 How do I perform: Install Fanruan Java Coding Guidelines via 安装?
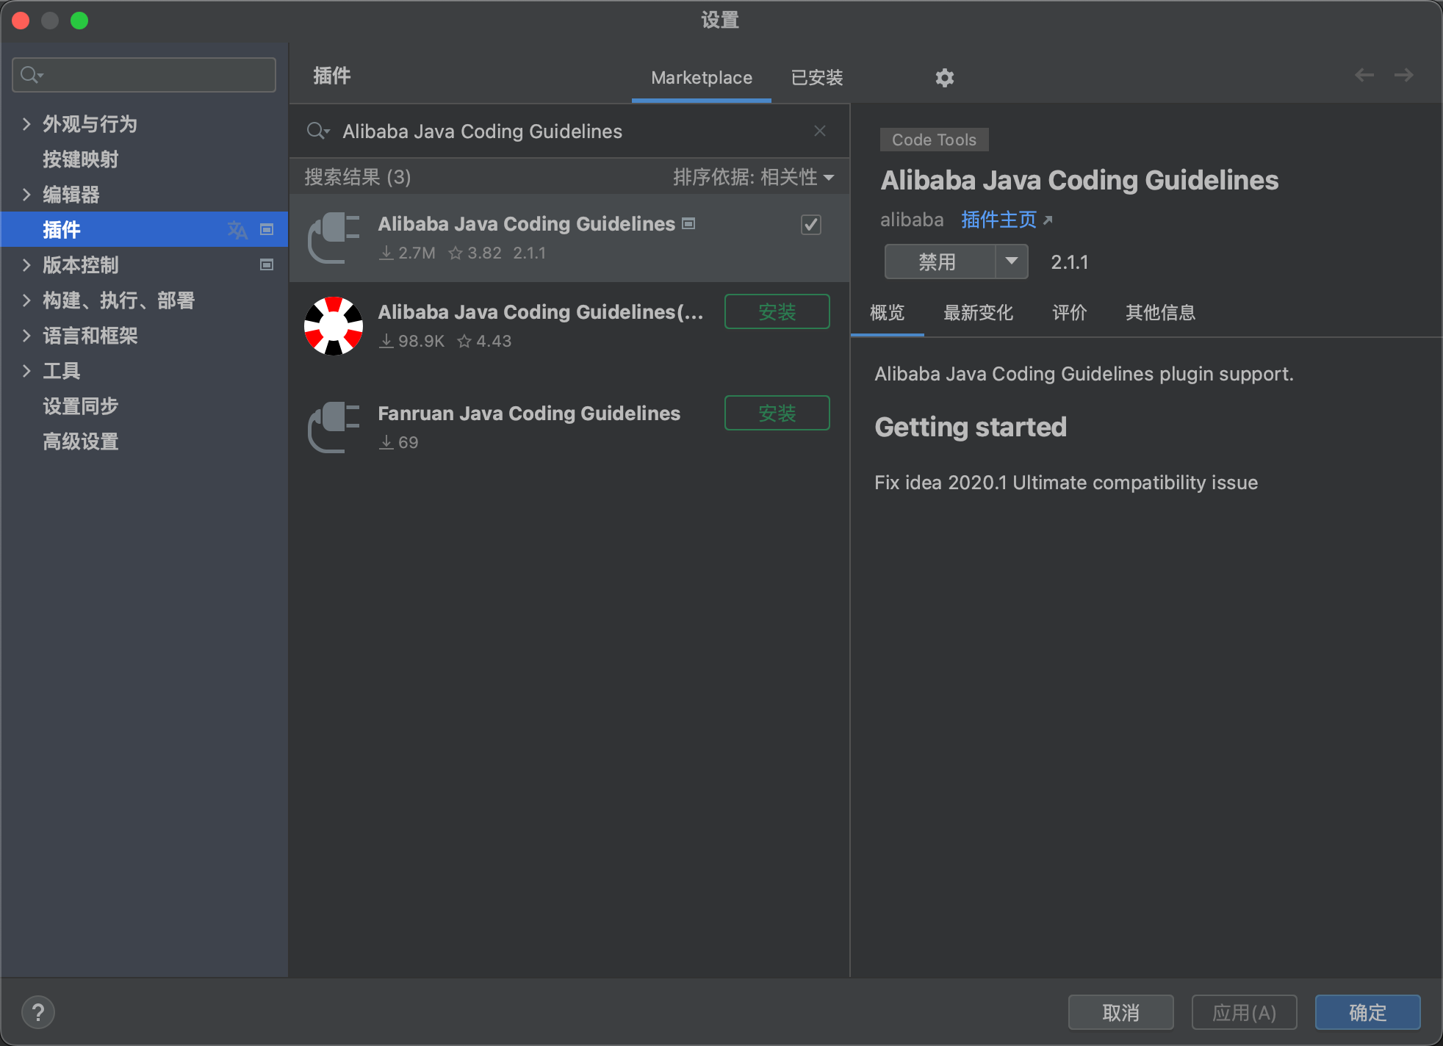pos(777,414)
